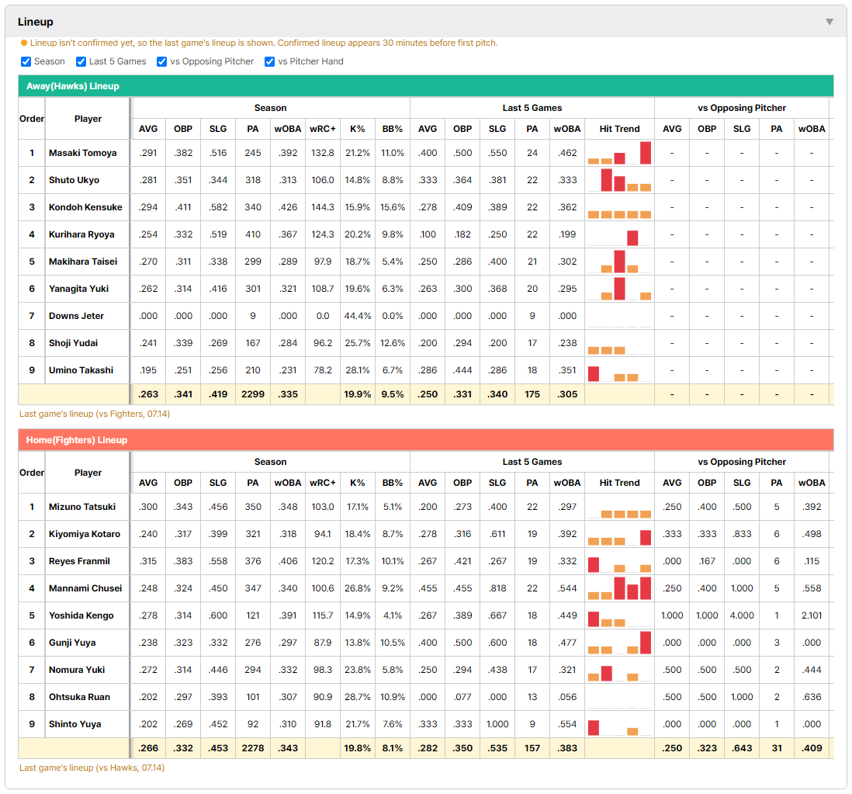This screenshot has height=794, width=852.
Task: Uncheck the Season checkbox
Action: pos(26,61)
